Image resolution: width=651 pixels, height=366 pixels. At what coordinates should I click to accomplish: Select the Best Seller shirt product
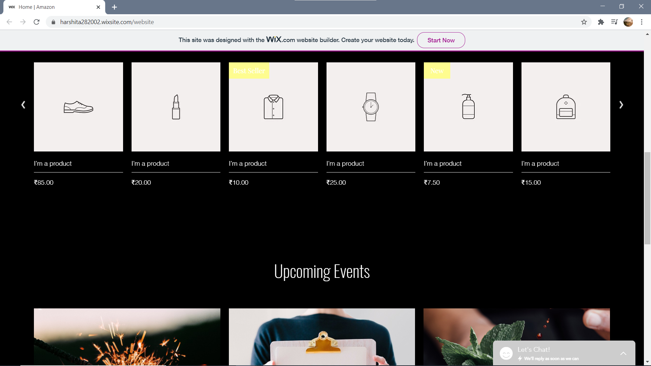click(273, 107)
